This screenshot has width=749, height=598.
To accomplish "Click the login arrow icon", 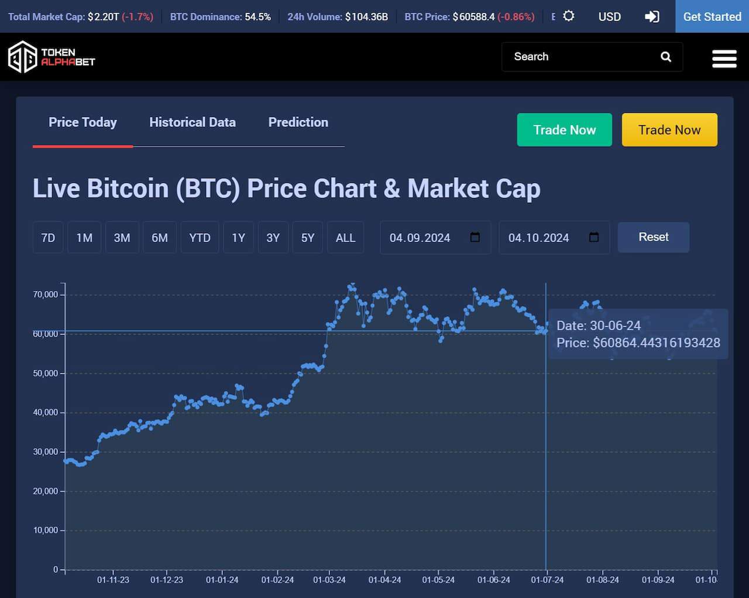I will pyautogui.click(x=652, y=16).
